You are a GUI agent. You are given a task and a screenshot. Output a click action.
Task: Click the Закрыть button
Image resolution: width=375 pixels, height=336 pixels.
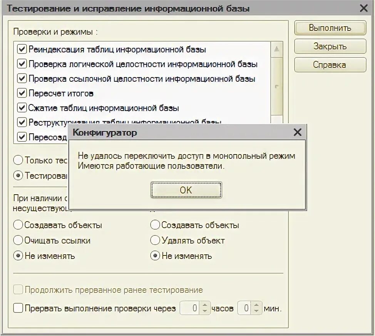point(330,46)
